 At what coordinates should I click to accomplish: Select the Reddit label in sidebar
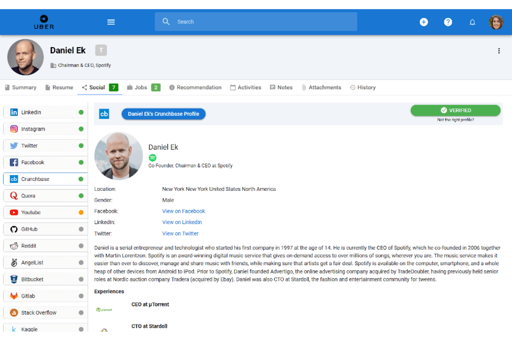[x=28, y=246]
